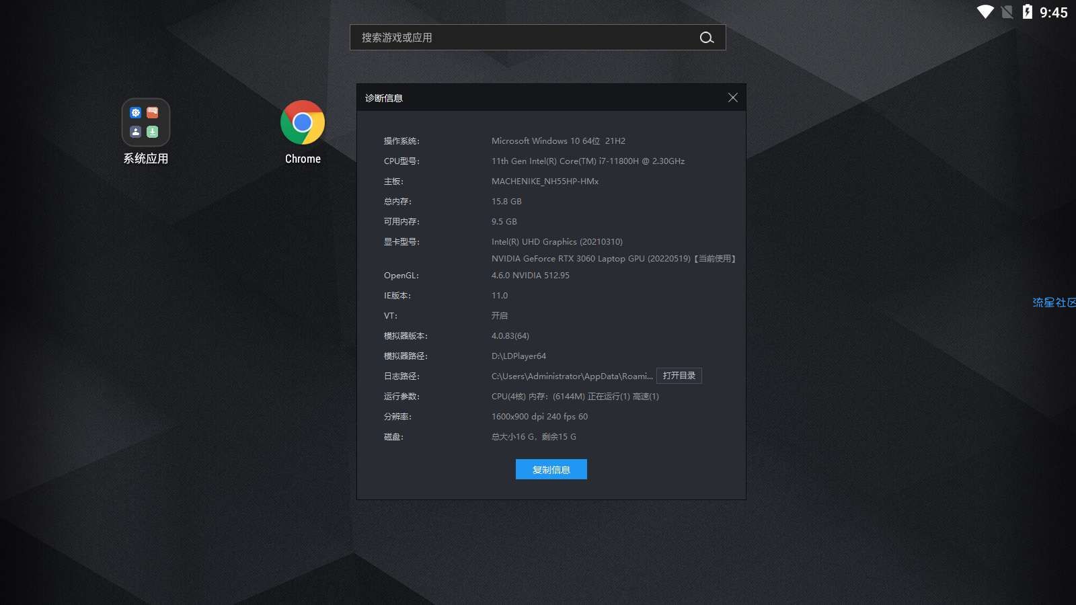This screenshot has width=1076, height=605.
Task: Click the NVIDIA GeForce RTX 3060 entry
Action: tap(613, 259)
